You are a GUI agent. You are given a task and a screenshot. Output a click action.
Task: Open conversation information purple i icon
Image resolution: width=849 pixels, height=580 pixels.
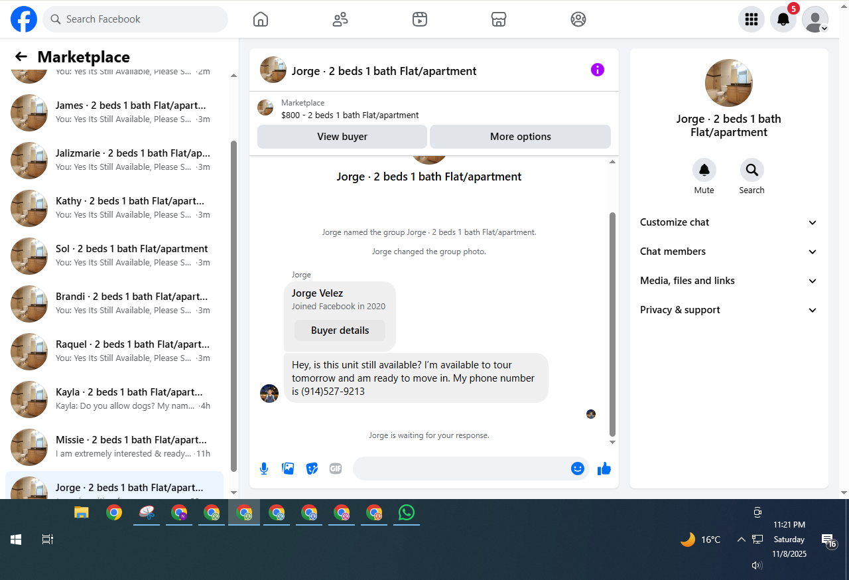tap(598, 70)
